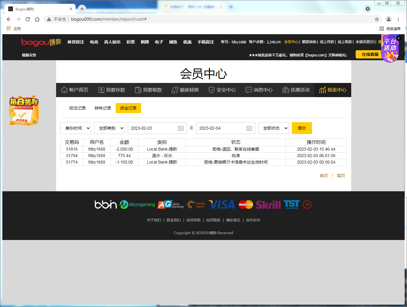Reload the page using the refresh icon
407x307 pixels.
click(x=28, y=19)
